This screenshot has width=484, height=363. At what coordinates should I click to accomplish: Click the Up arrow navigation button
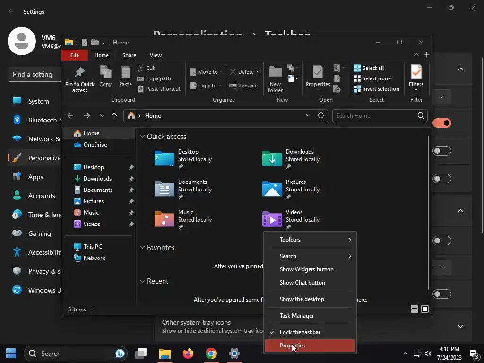114,116
